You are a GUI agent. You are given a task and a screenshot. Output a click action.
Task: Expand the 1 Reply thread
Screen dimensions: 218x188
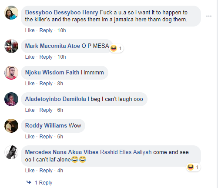[x=44, y=183]
